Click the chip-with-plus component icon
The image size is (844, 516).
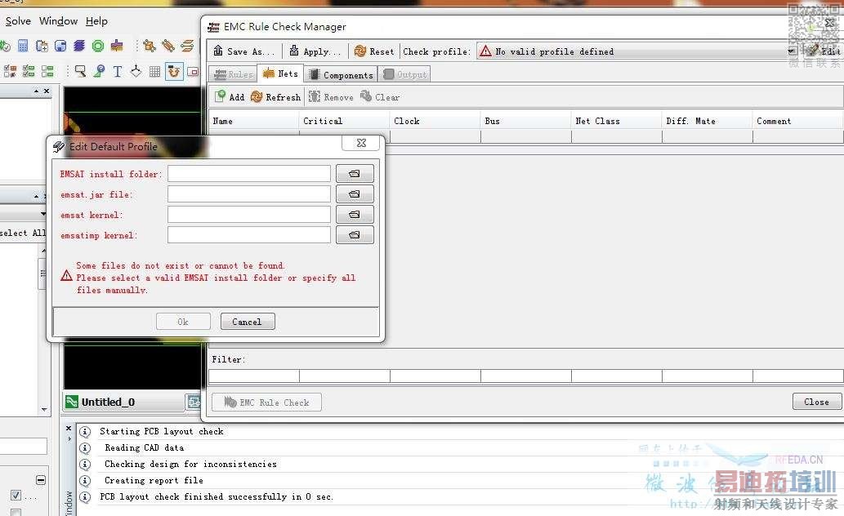coord(42,46)
